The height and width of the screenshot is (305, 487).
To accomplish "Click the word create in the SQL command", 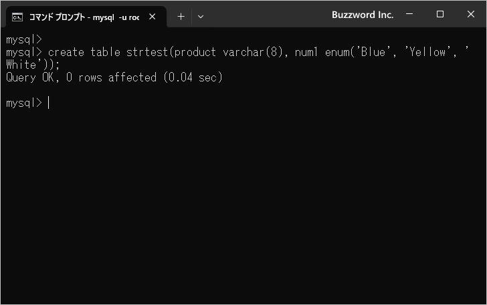I will coord(66,52).
